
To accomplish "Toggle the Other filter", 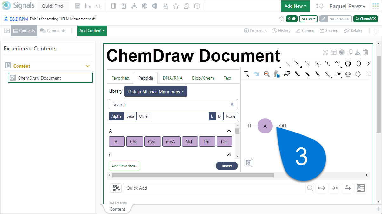I will click(144, 116).
